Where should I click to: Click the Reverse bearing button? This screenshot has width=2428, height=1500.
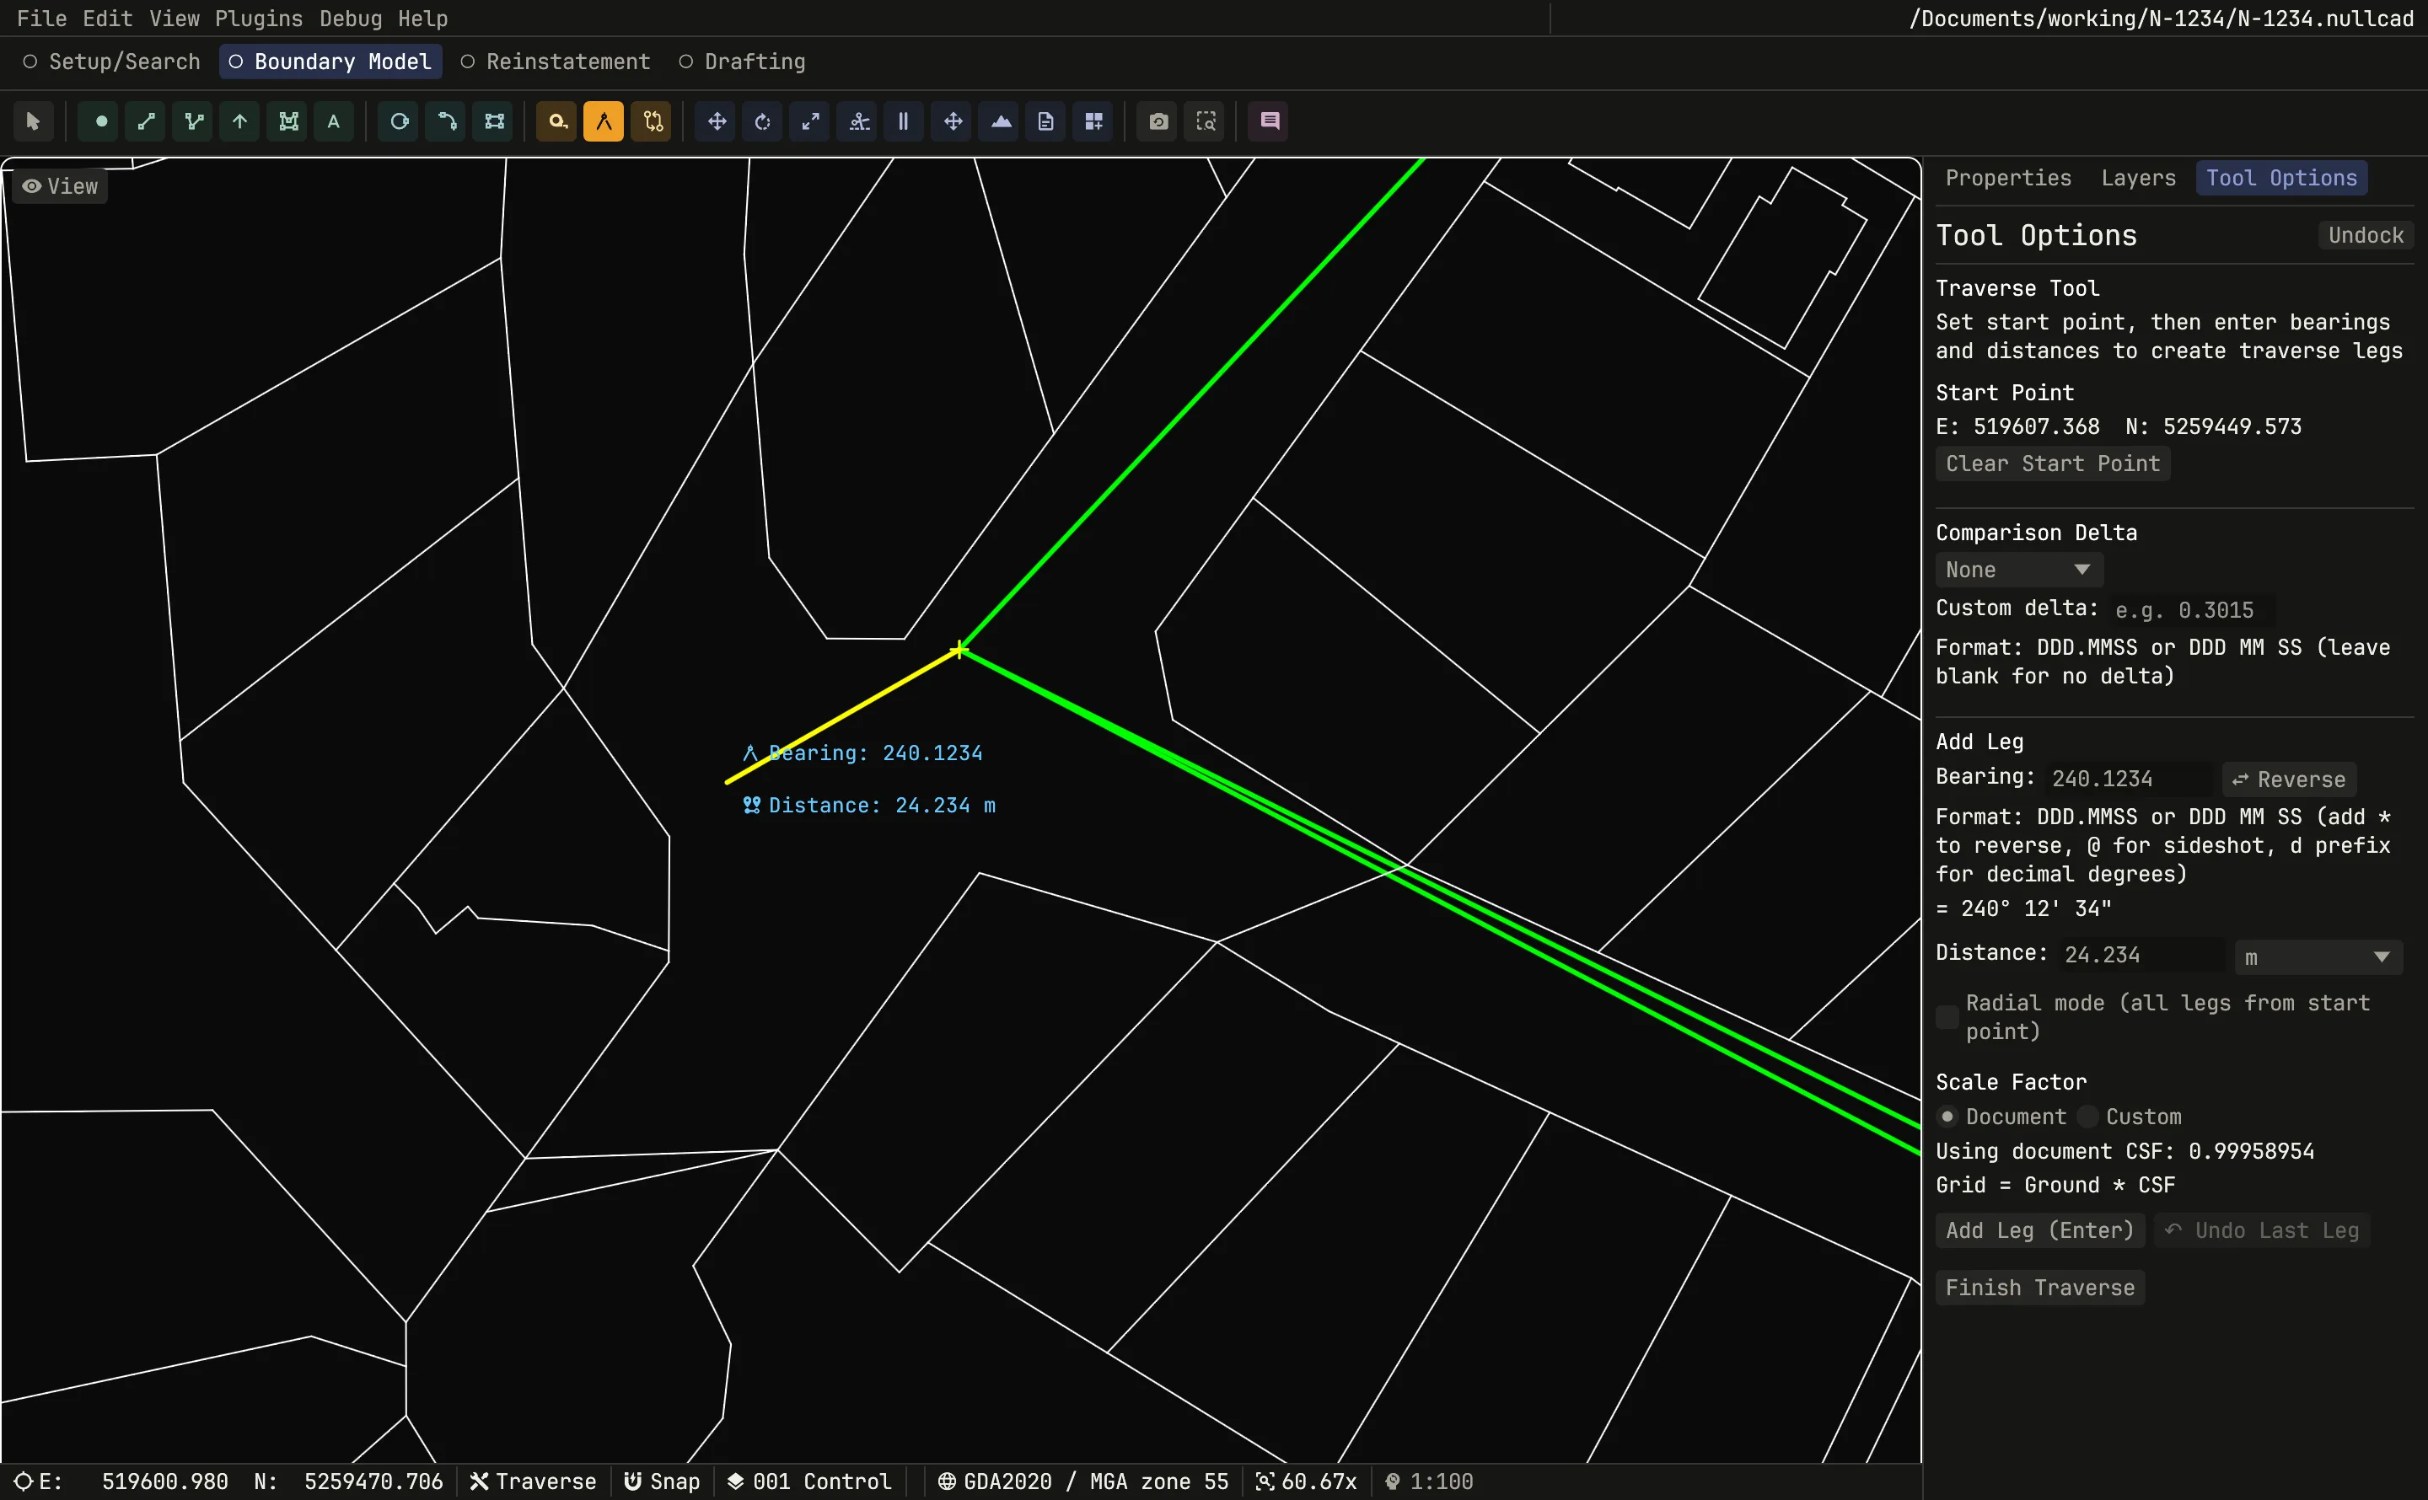tap(2289, 779)
